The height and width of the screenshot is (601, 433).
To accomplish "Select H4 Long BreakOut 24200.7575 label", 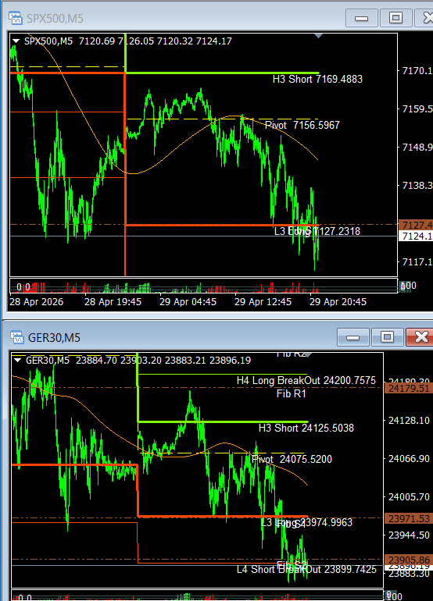I will click(306, 380).
